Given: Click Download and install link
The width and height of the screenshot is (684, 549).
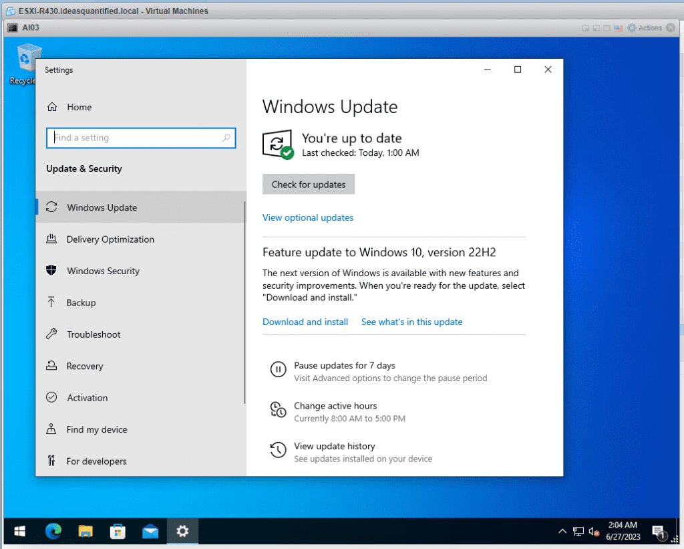Looking at the screenshot, I should [x=305, y=322].
